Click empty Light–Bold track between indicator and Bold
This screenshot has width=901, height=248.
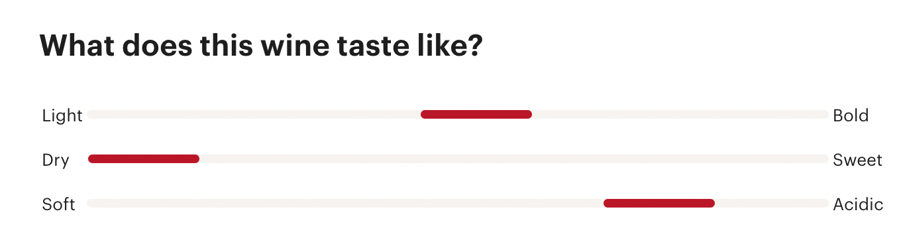[x=680, y=115]
